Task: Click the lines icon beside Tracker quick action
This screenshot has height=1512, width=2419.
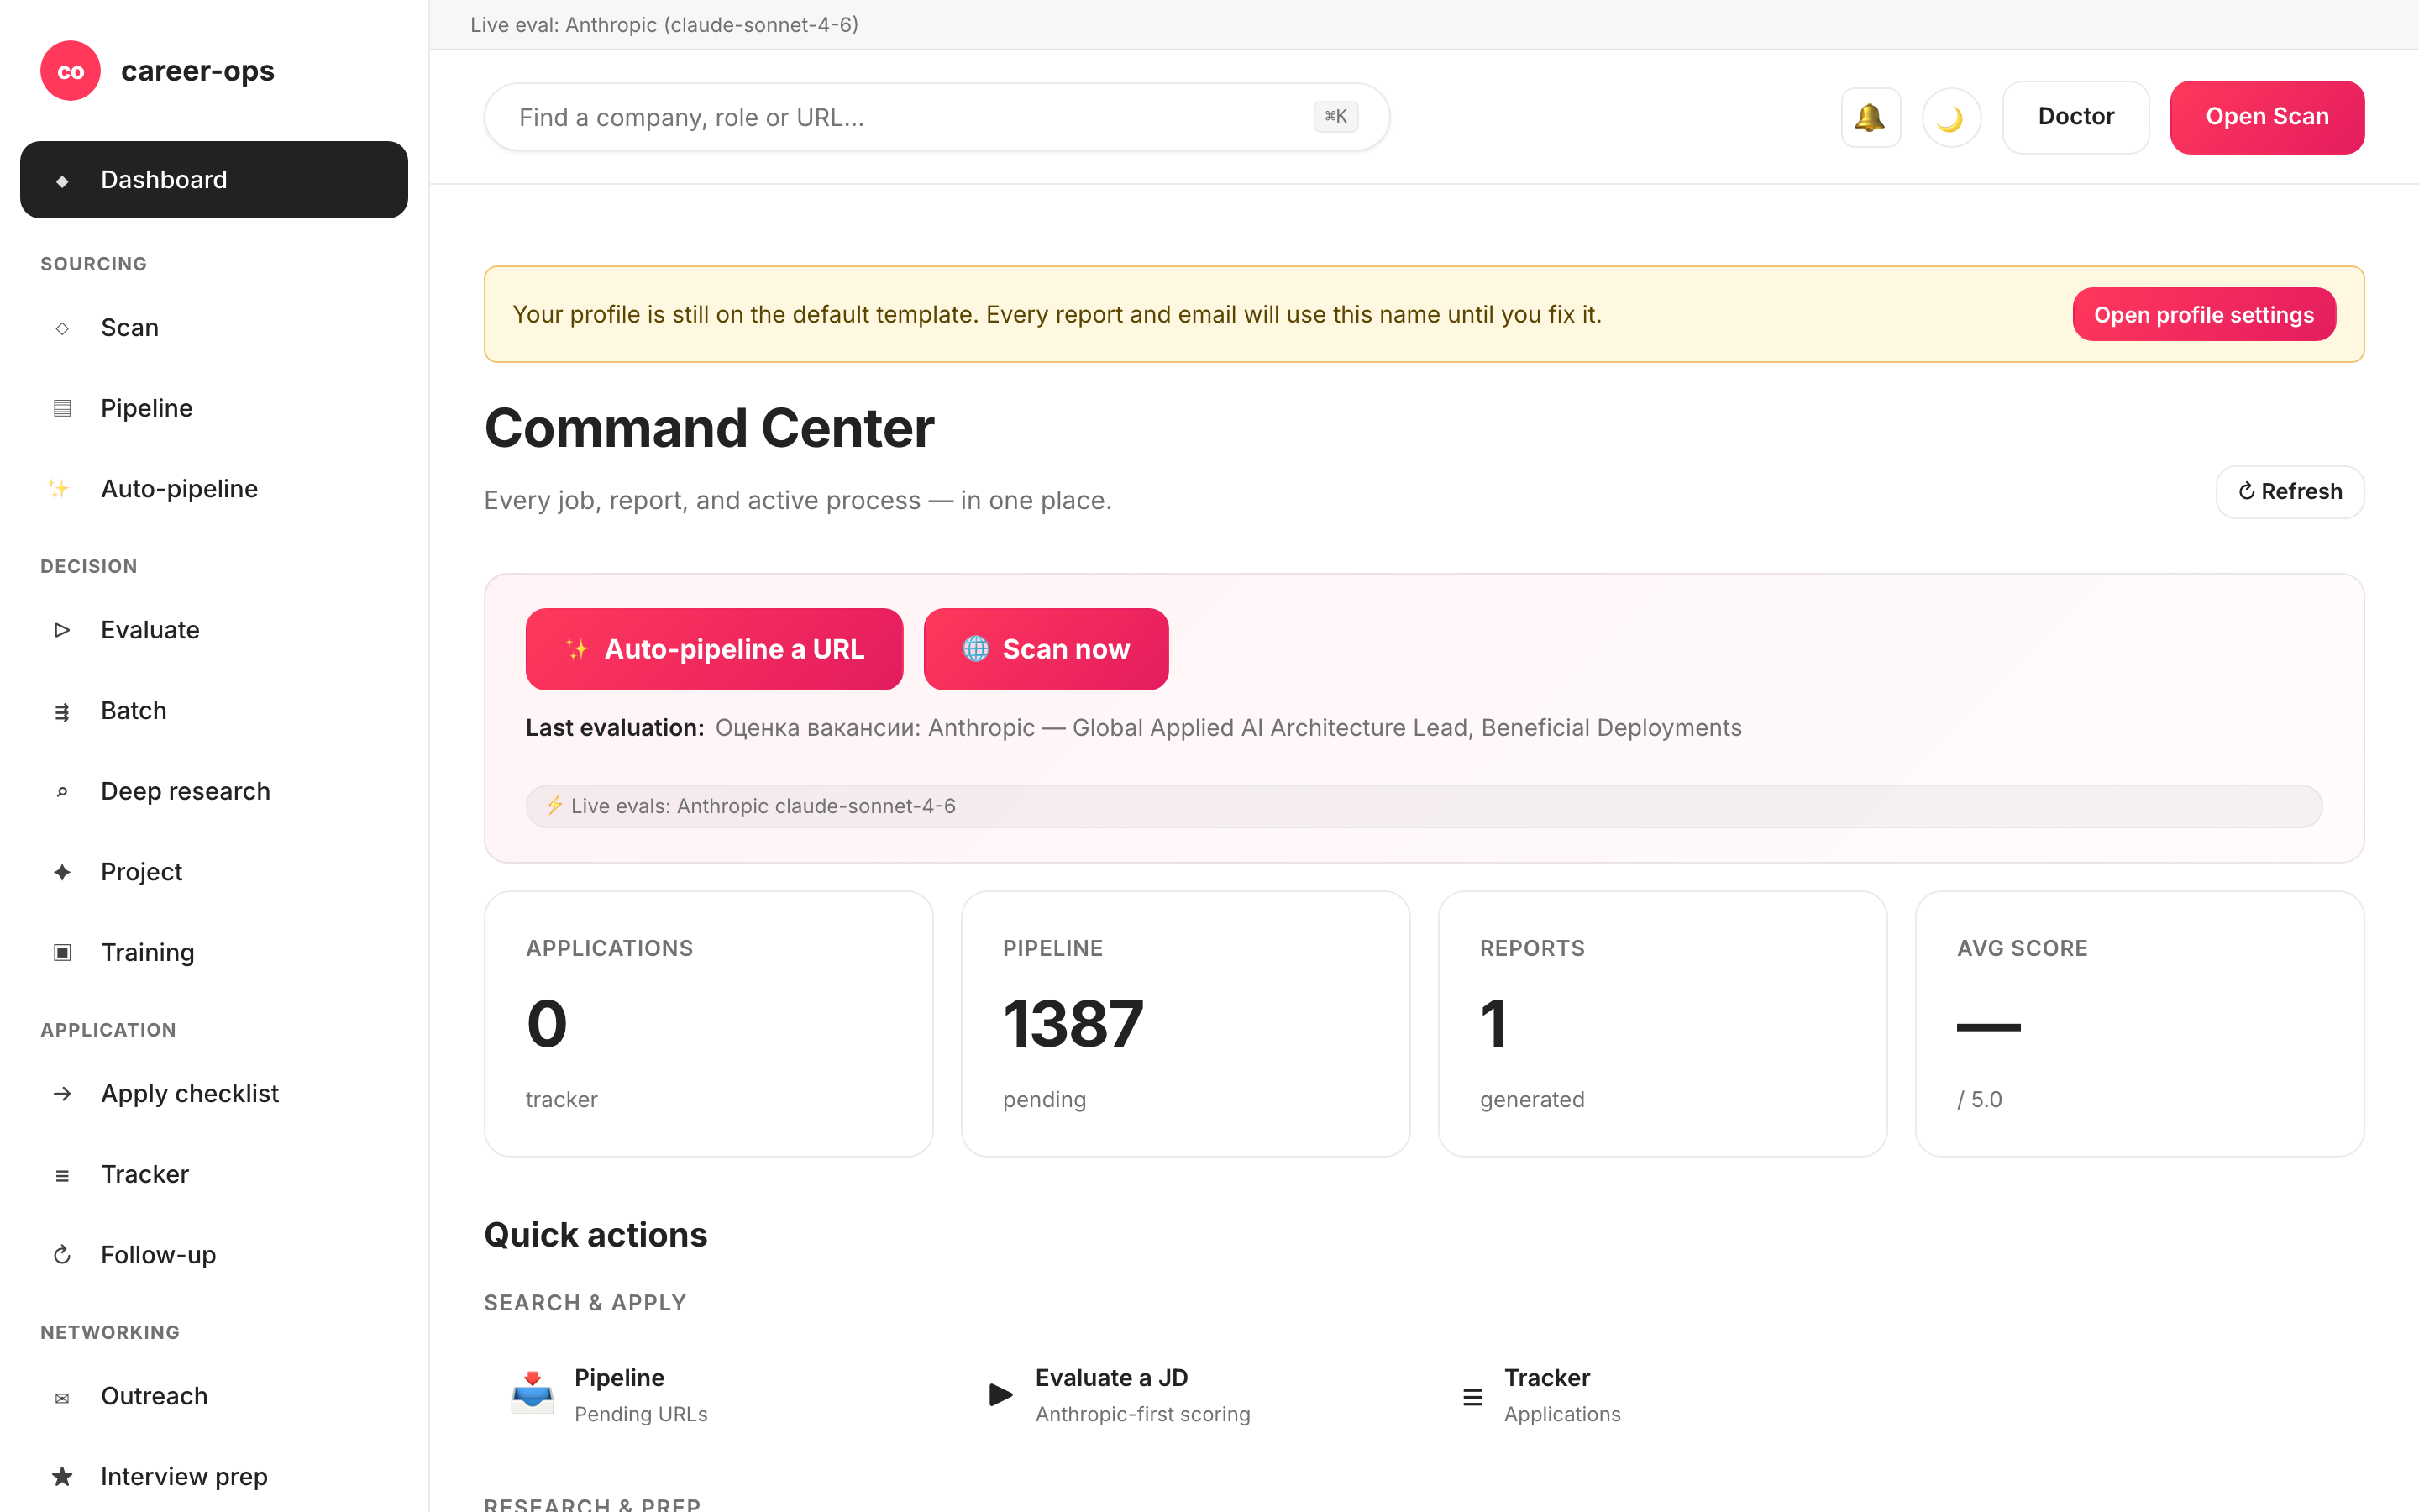Action: [x=1472, y=1397]
